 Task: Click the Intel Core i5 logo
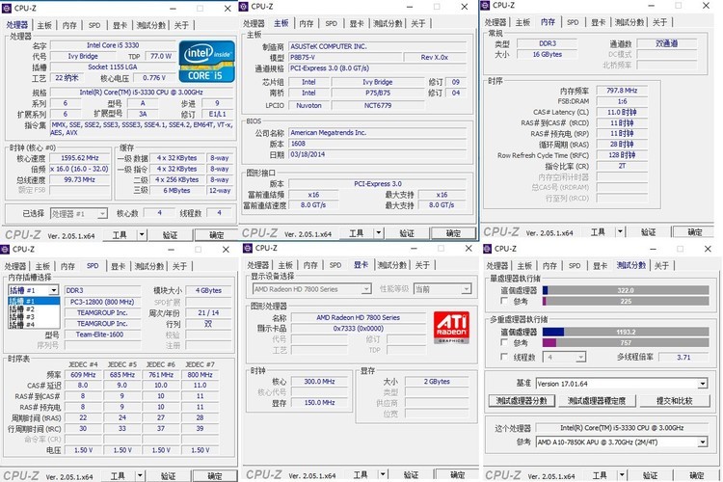coord(206,62)
